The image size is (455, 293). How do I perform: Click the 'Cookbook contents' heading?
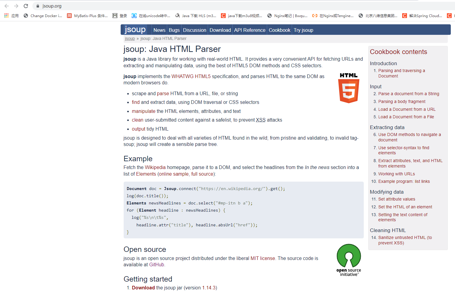click(x=398, y=52)
